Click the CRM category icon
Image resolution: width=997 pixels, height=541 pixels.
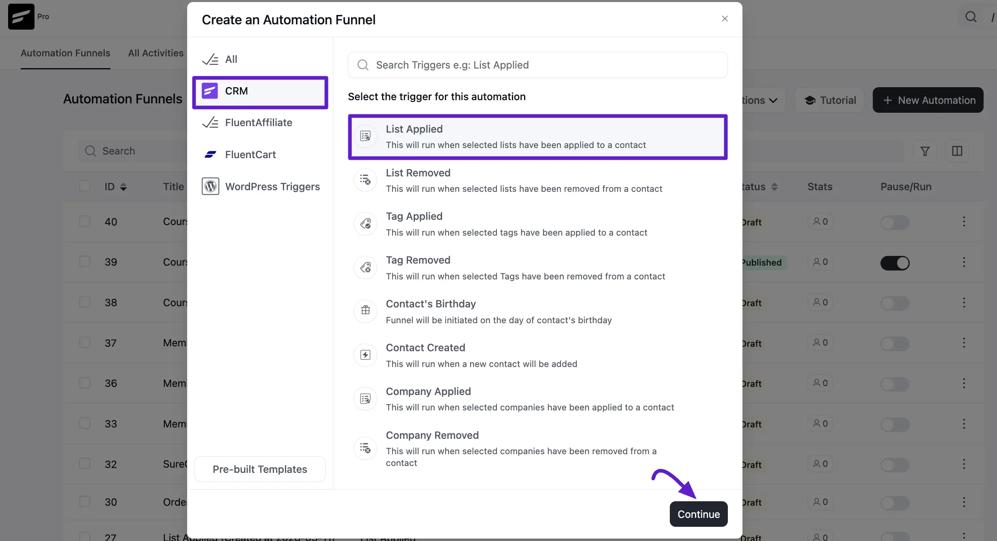point(210,91)
